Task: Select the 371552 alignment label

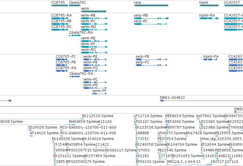Action: [x=142, y=139]
